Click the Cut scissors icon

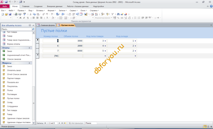click(x=30, y=14)
